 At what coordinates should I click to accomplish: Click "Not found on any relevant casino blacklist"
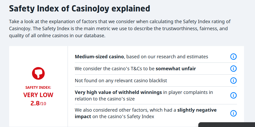[x=121, y=81]
